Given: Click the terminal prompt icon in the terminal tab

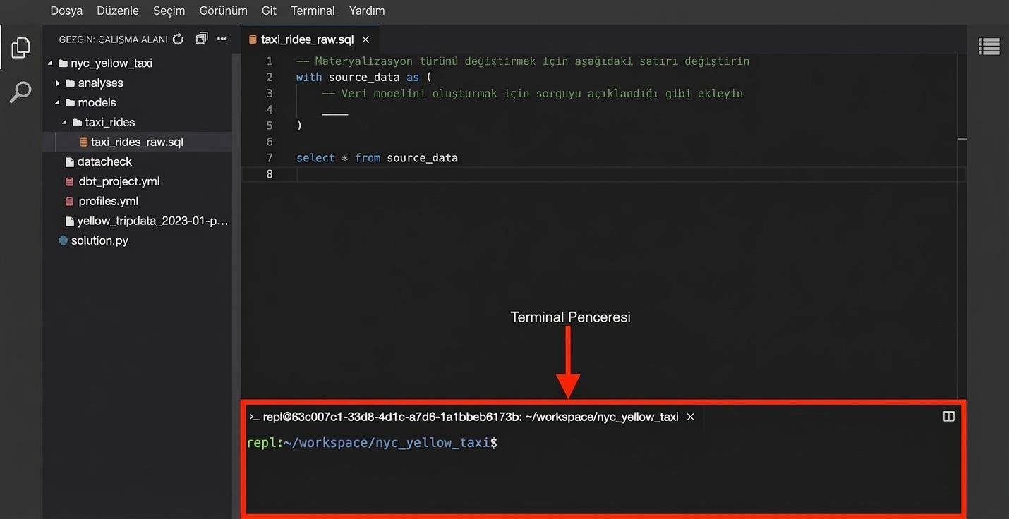Looking at the screenshot, I should (253, 416).
